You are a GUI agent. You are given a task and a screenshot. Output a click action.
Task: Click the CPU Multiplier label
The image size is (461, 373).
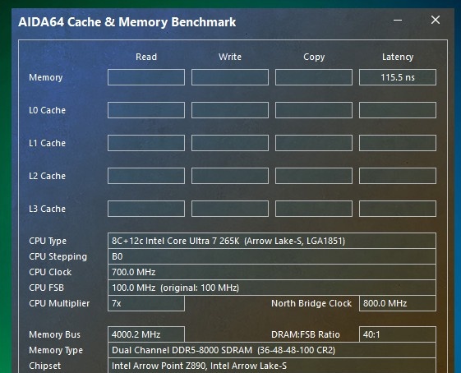pos(59,304)
